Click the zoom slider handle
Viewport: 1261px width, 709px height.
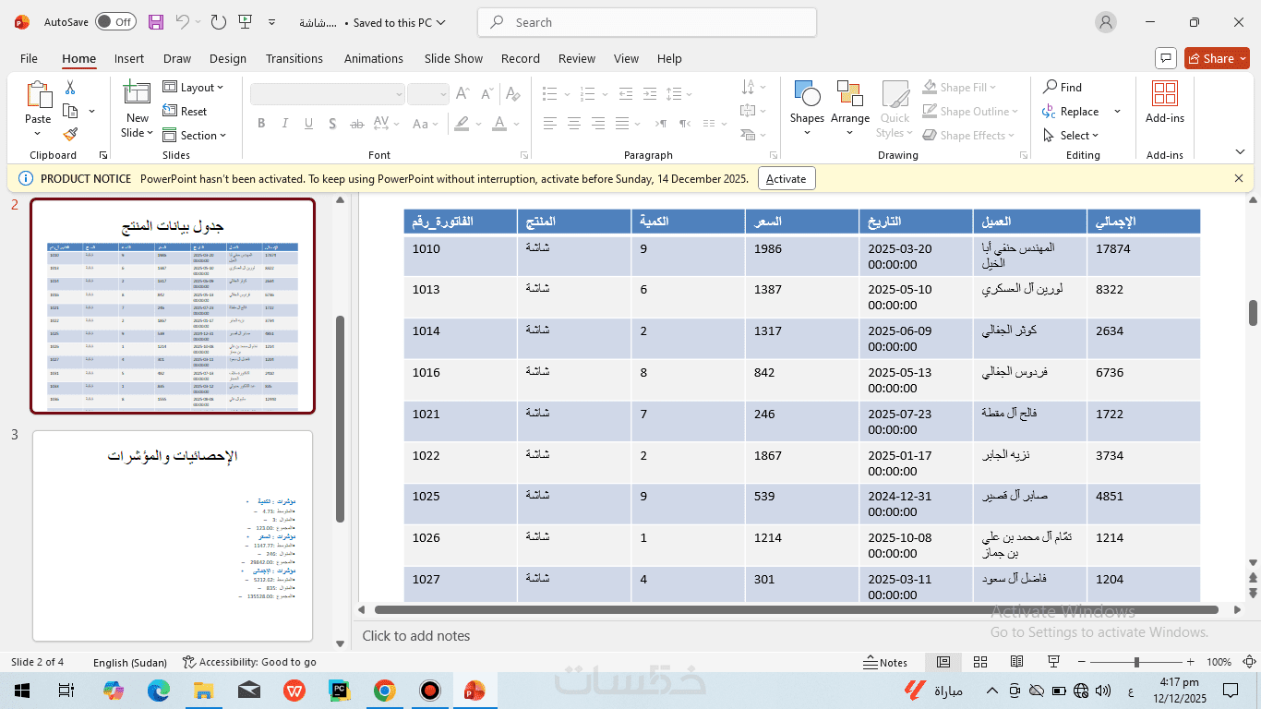1136,662
